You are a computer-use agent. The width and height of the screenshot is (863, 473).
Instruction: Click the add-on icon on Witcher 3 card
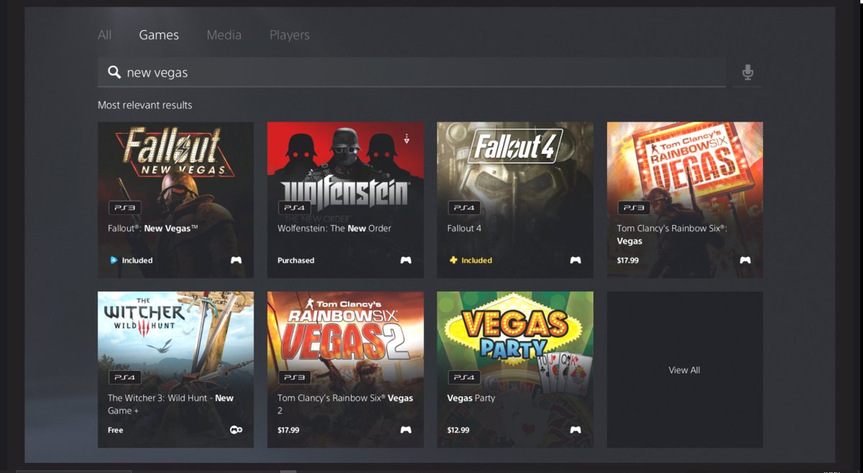pyautogui.click(x=236, y=430)
